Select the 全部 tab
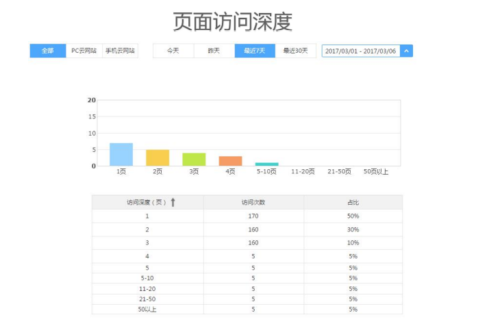Viewport: 489px width, 328px height. pos(47,51)
